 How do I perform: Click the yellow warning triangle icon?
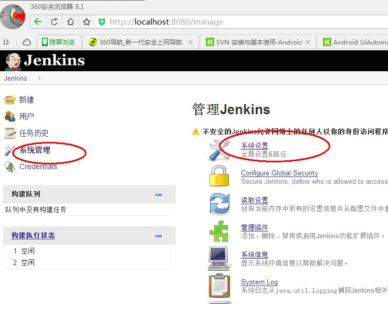[x=195, y=132]
